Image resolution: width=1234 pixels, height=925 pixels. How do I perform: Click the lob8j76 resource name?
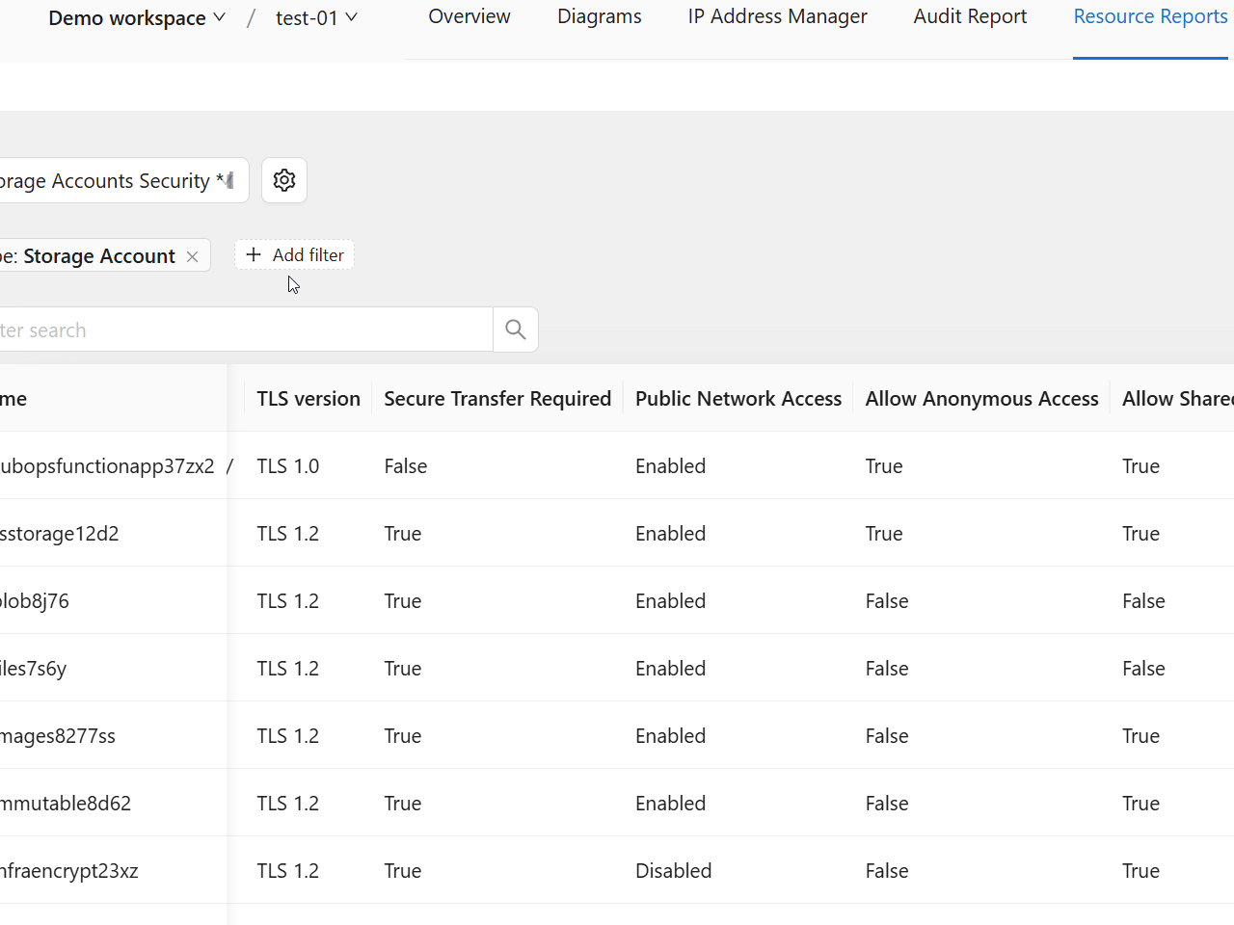[35, 600]
